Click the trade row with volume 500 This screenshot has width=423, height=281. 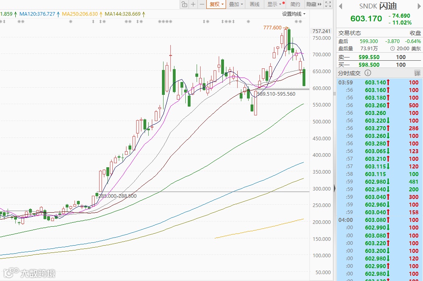pos(379,105)
